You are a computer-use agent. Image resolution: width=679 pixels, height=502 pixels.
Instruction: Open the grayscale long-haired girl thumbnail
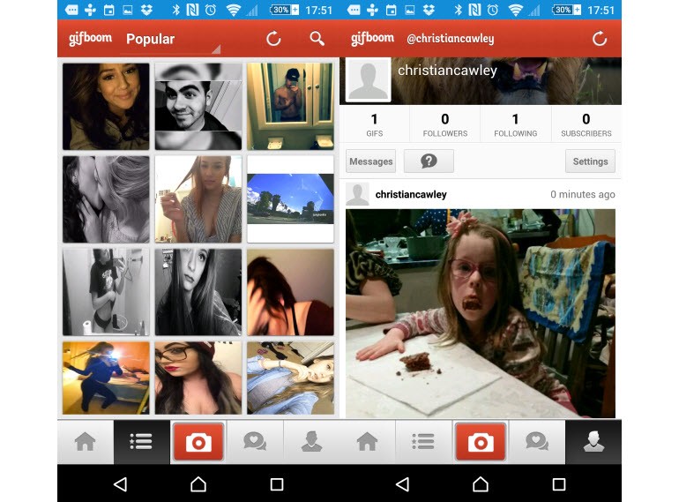(x=198, y=292)
